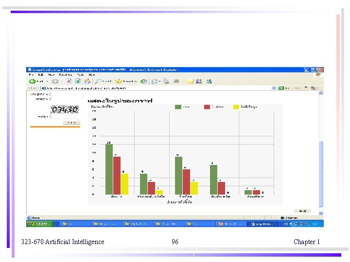
Task: Click the Windows Start button
Action: [40, 224]
